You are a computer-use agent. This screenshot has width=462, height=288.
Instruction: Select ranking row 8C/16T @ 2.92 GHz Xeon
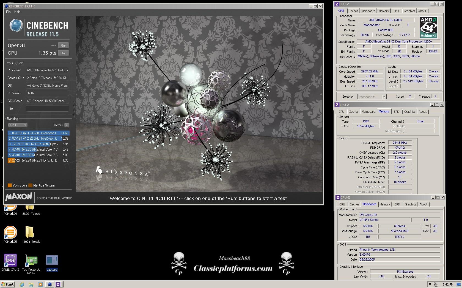click(38, 139)
